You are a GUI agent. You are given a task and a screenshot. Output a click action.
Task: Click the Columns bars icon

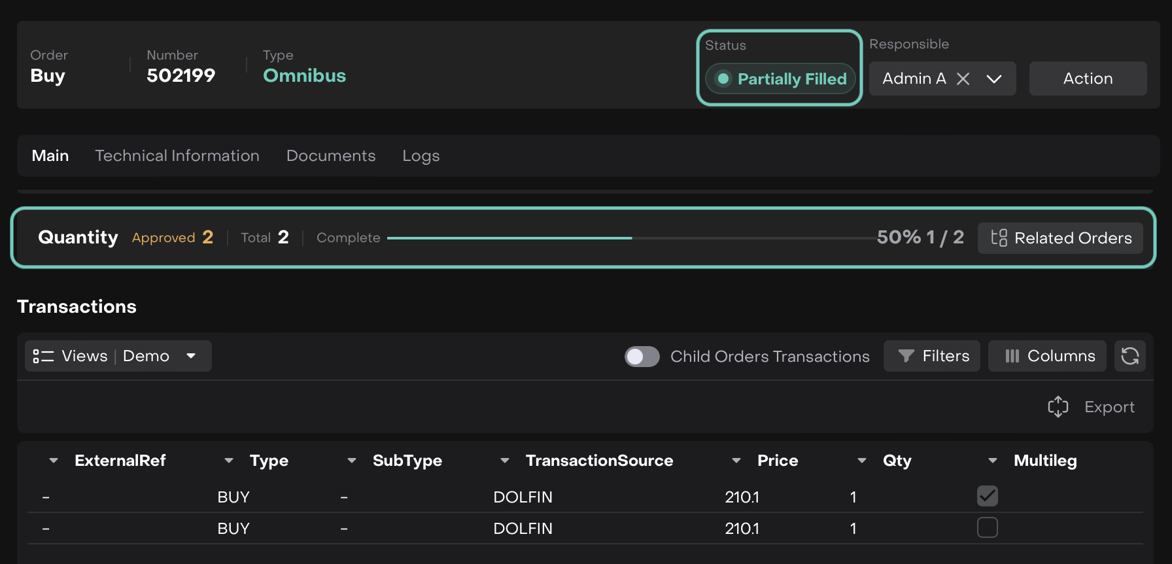1012,356
